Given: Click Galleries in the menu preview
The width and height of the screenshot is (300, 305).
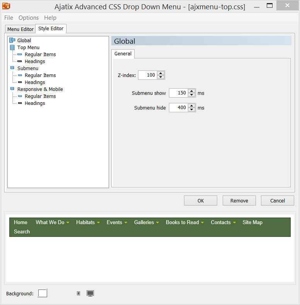Looking at the screenshot, I should pyautogui.click(x=144, y=222).
